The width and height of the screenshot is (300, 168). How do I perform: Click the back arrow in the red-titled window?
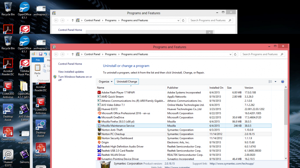56,54
